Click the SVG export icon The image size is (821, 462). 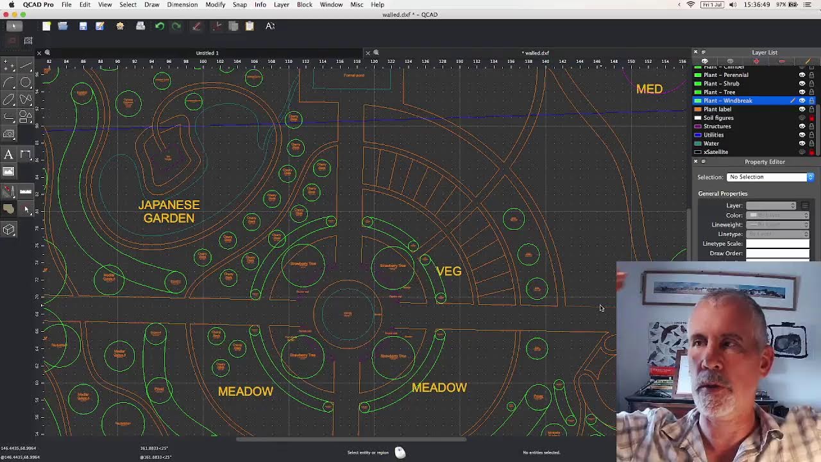tap(120, 26)
